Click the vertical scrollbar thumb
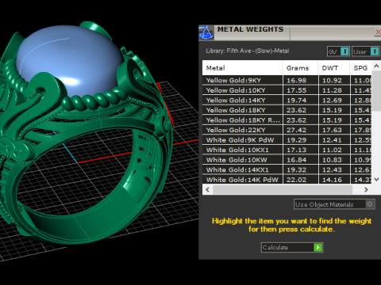 coord(376,90)
